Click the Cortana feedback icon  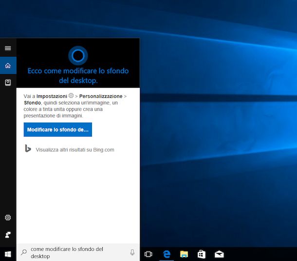coord(8,235)
